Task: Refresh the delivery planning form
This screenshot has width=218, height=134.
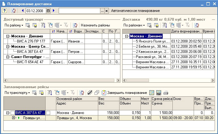Action: pos(13,11)
